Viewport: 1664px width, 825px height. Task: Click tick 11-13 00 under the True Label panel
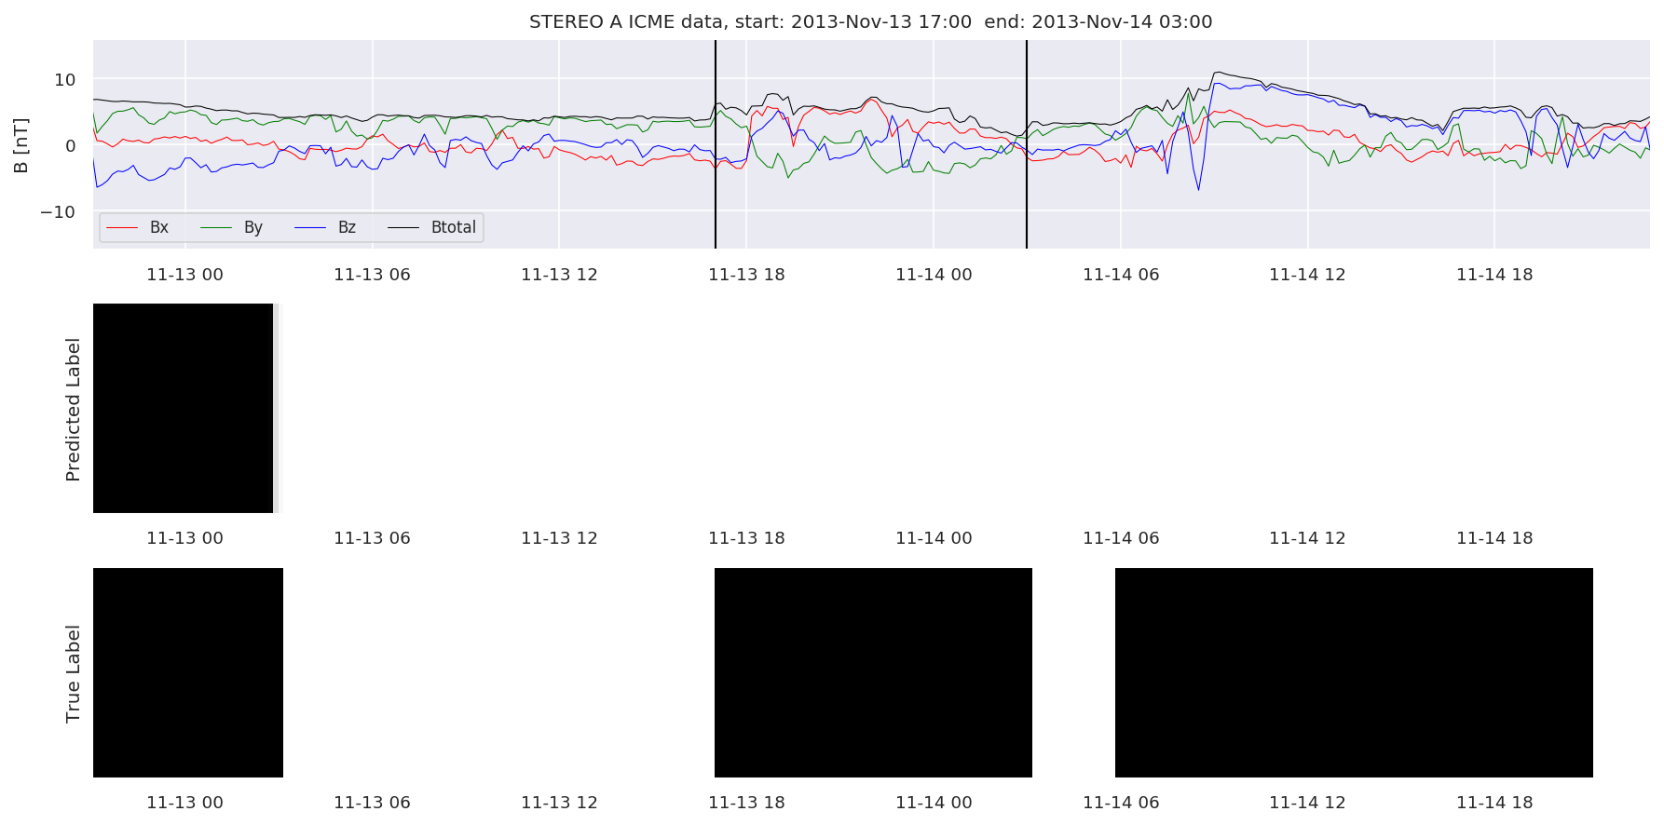[x=185, y=803]
